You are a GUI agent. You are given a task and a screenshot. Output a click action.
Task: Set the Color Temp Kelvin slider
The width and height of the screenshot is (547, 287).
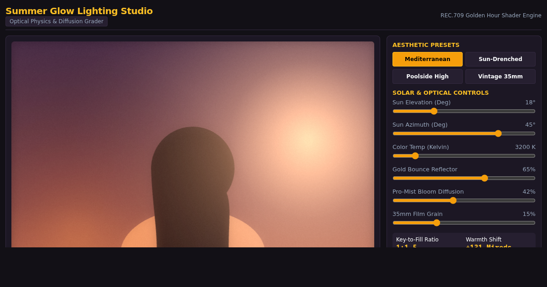click(x=464, y=156)
